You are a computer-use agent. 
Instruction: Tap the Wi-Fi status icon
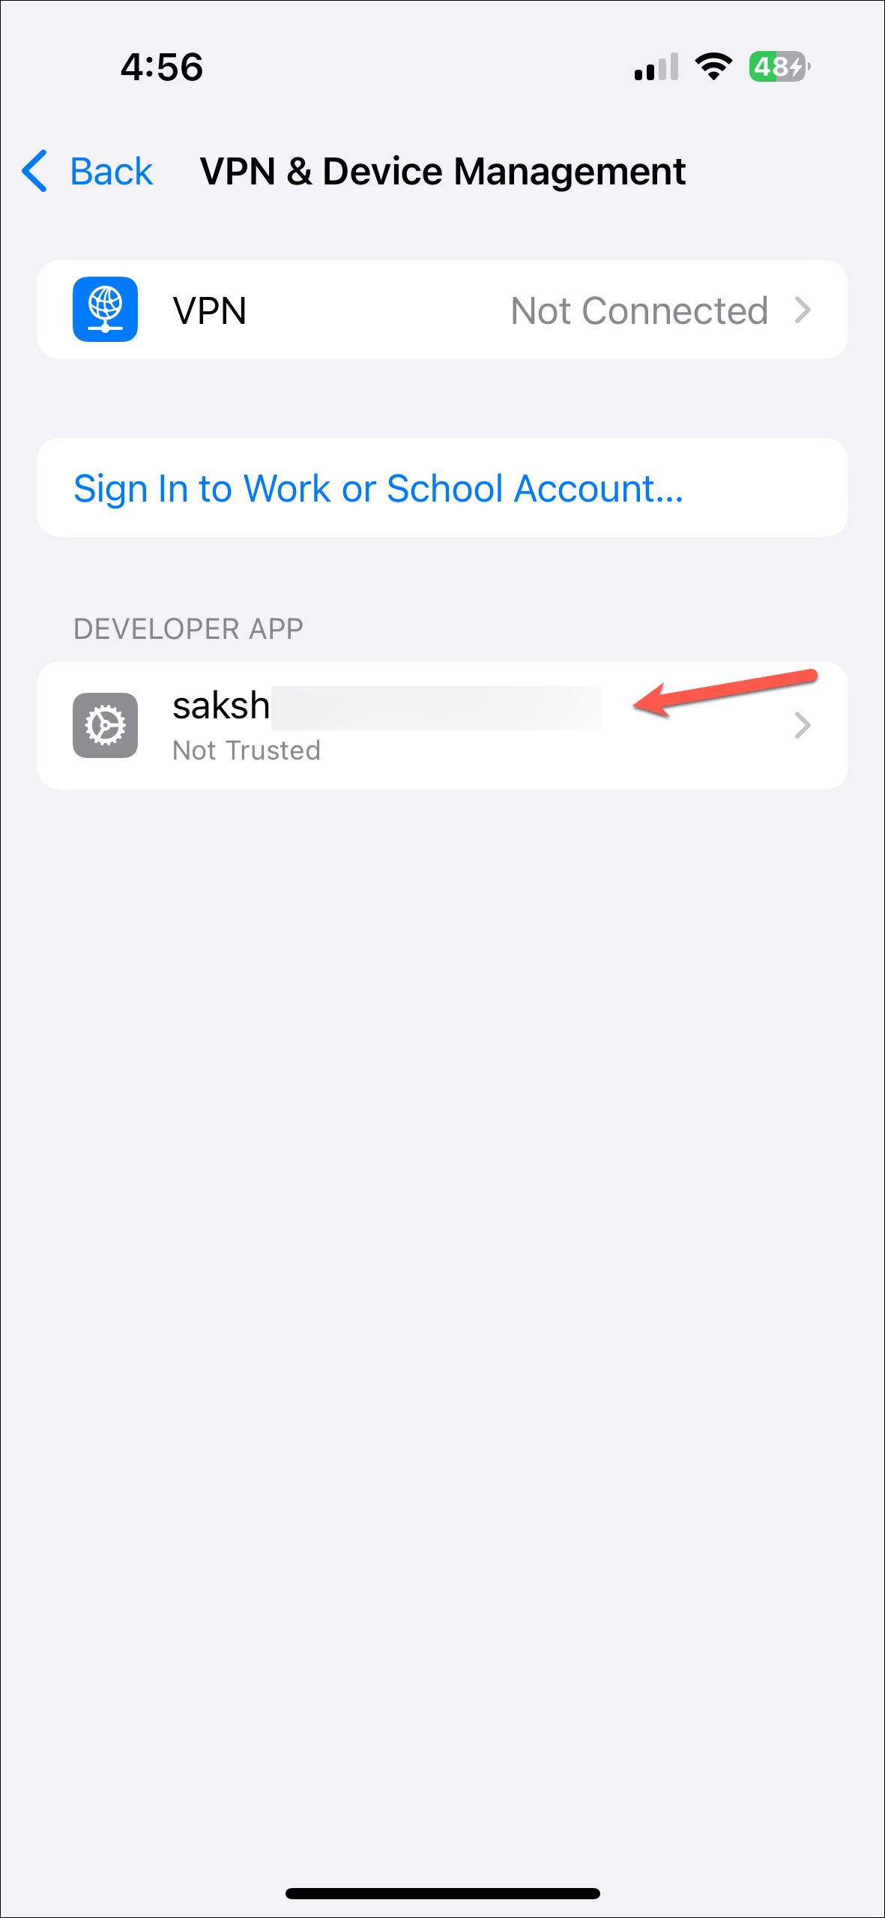click(x=713, y=67)
